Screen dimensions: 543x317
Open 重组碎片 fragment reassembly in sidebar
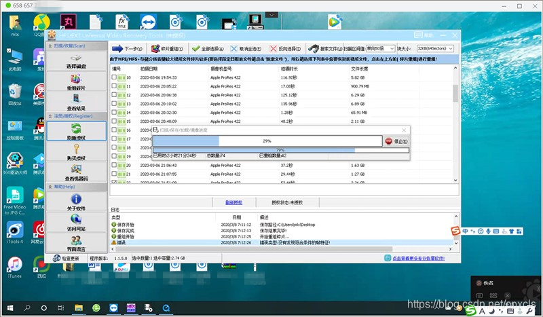pyautogui.click(x=76, y=81)
